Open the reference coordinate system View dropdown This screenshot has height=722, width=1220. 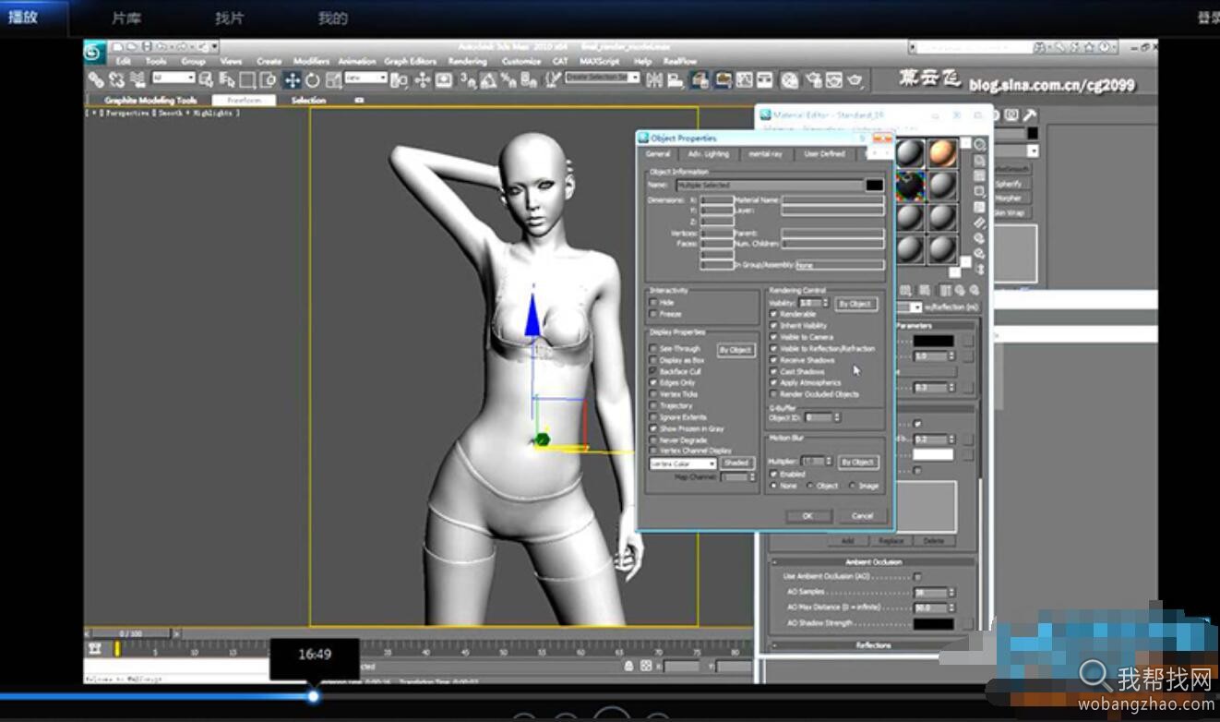(x=366, y=79)
